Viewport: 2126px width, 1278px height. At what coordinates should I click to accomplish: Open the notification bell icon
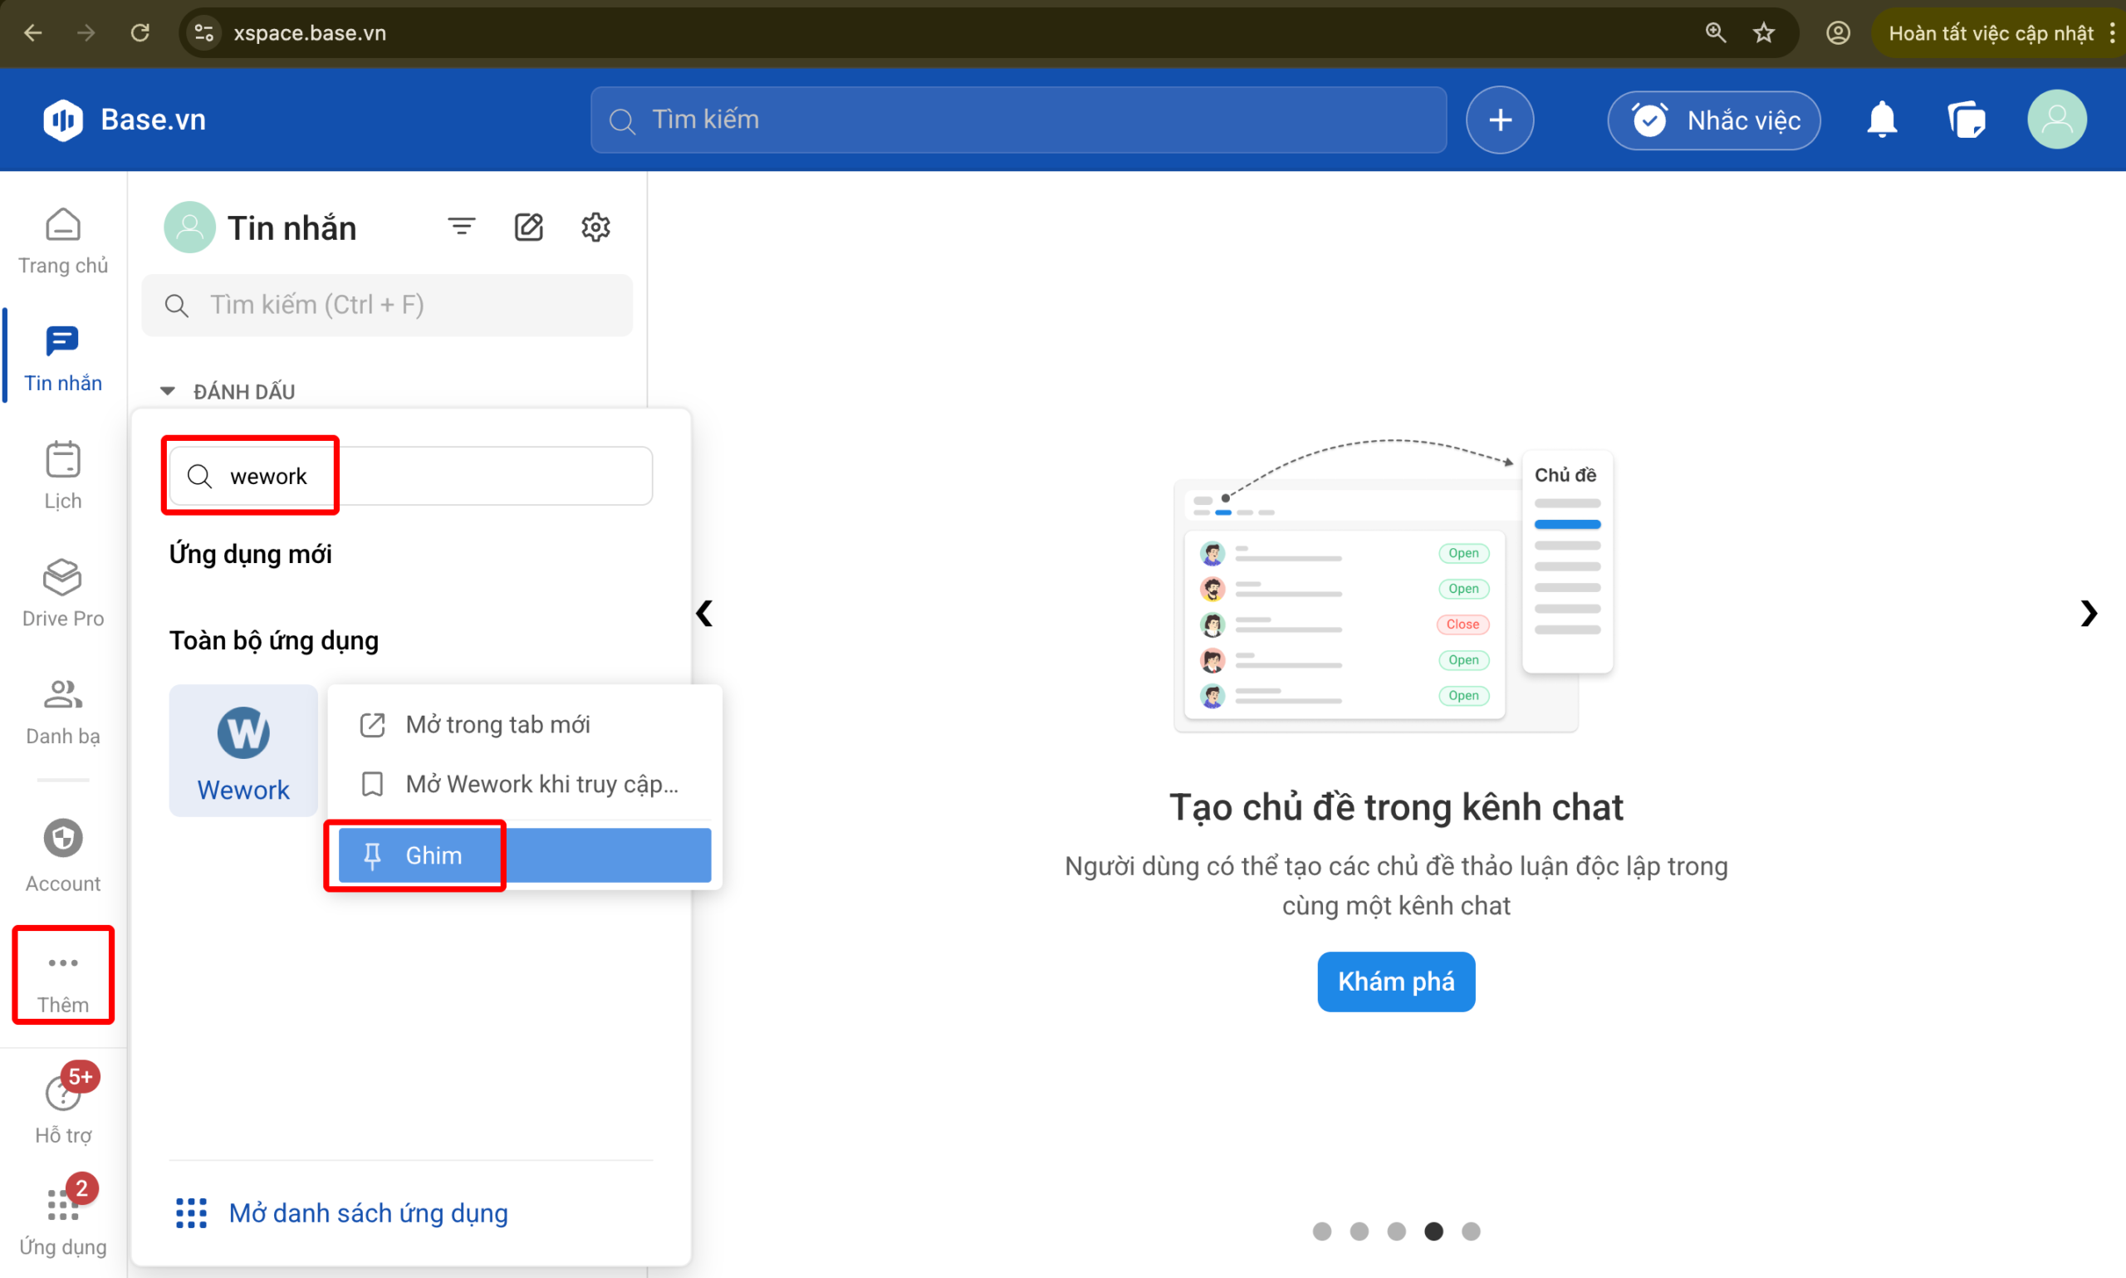(x=1882, y=120)
